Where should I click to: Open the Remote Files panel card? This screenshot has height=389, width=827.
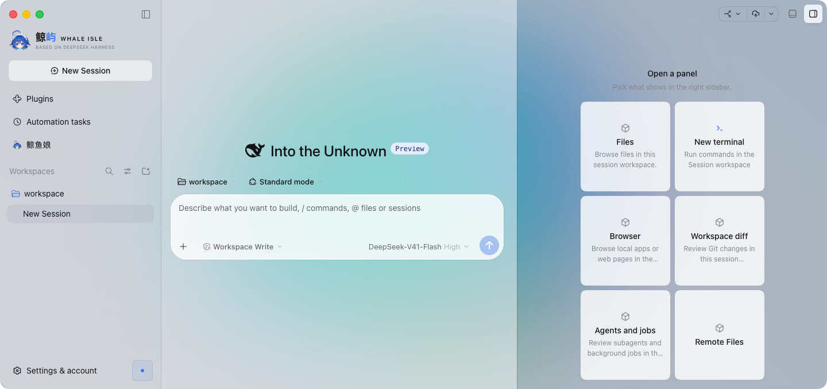pos(720,335)
